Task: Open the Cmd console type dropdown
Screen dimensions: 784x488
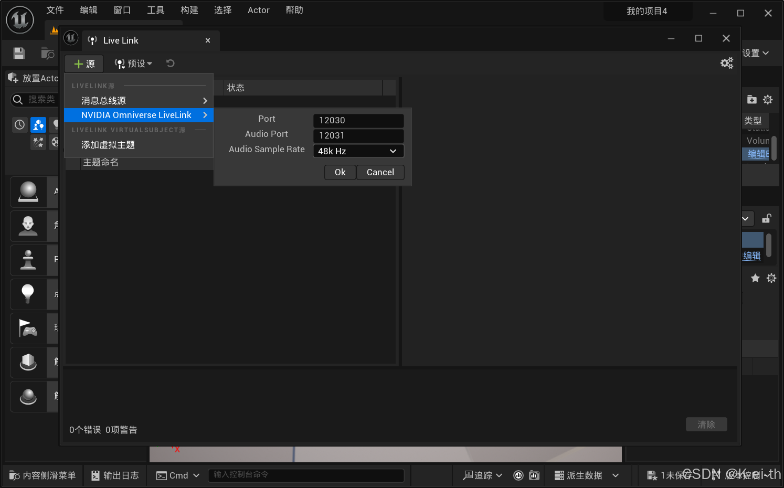Action: pos(178,475)
